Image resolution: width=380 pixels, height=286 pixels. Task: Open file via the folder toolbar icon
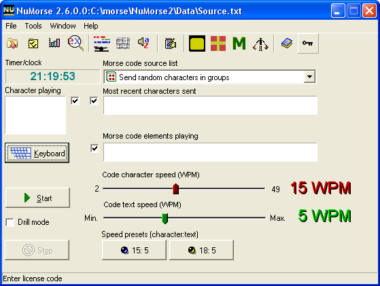click(12, 43)
